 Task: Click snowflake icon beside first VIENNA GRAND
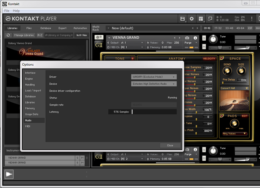tap(99, 37)
